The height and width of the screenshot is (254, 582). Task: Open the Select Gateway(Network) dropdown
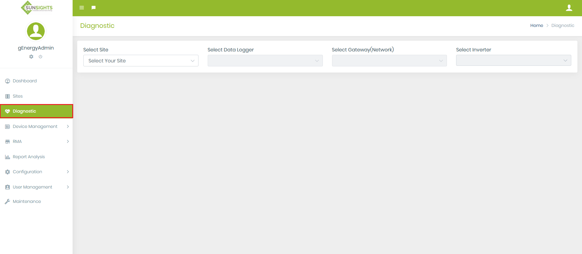click(389, 61)
